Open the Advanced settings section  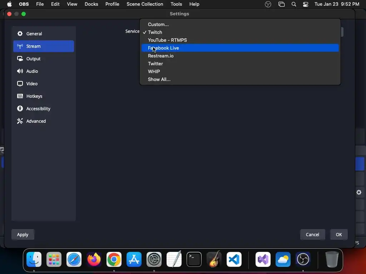point(43,121)
